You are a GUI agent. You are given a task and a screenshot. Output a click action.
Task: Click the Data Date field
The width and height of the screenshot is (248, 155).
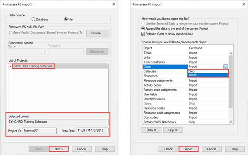tap(92, 131)
